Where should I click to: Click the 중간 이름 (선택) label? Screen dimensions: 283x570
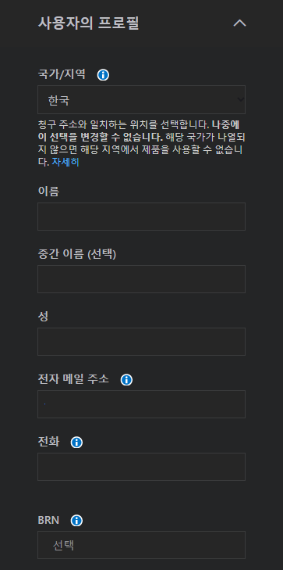[x=77, y=254]
